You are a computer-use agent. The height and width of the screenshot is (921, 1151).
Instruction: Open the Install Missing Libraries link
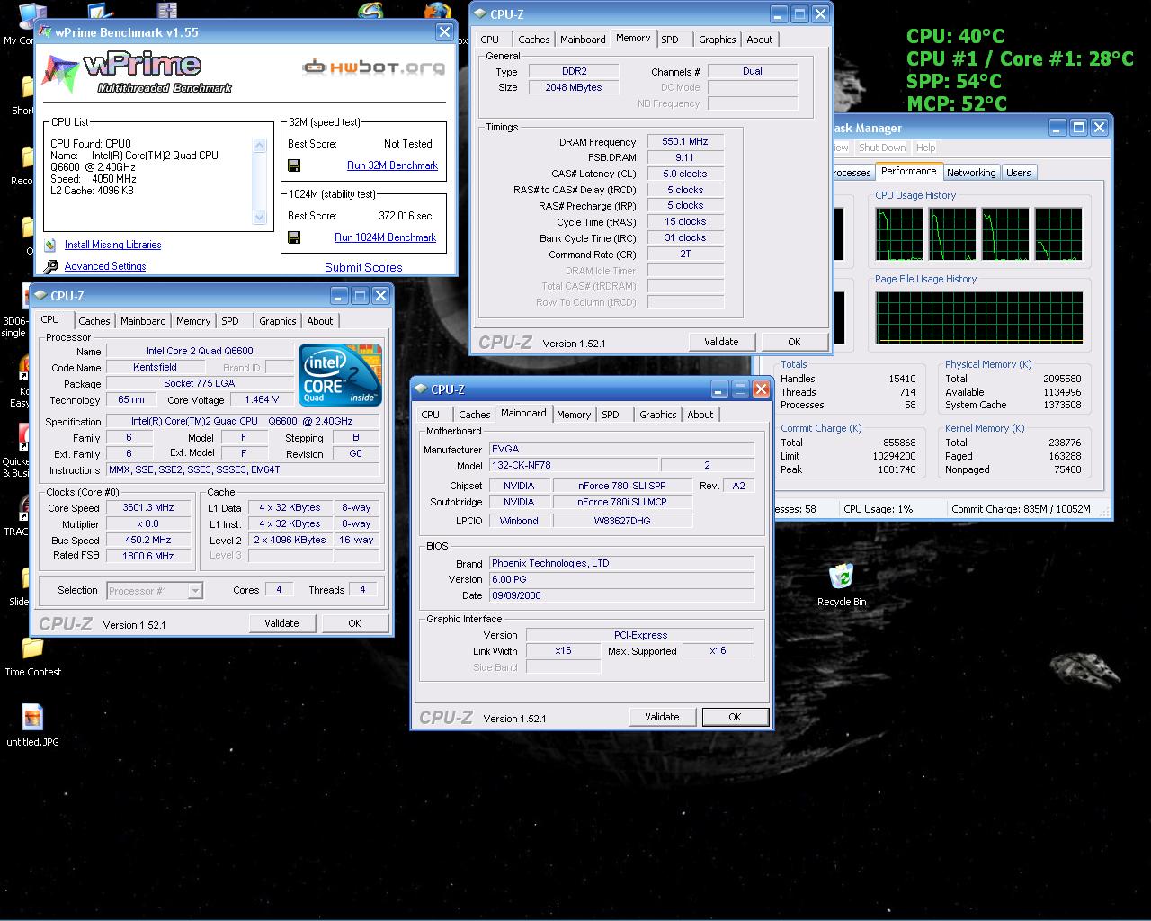pyautogui.click(x=112, y=245)
